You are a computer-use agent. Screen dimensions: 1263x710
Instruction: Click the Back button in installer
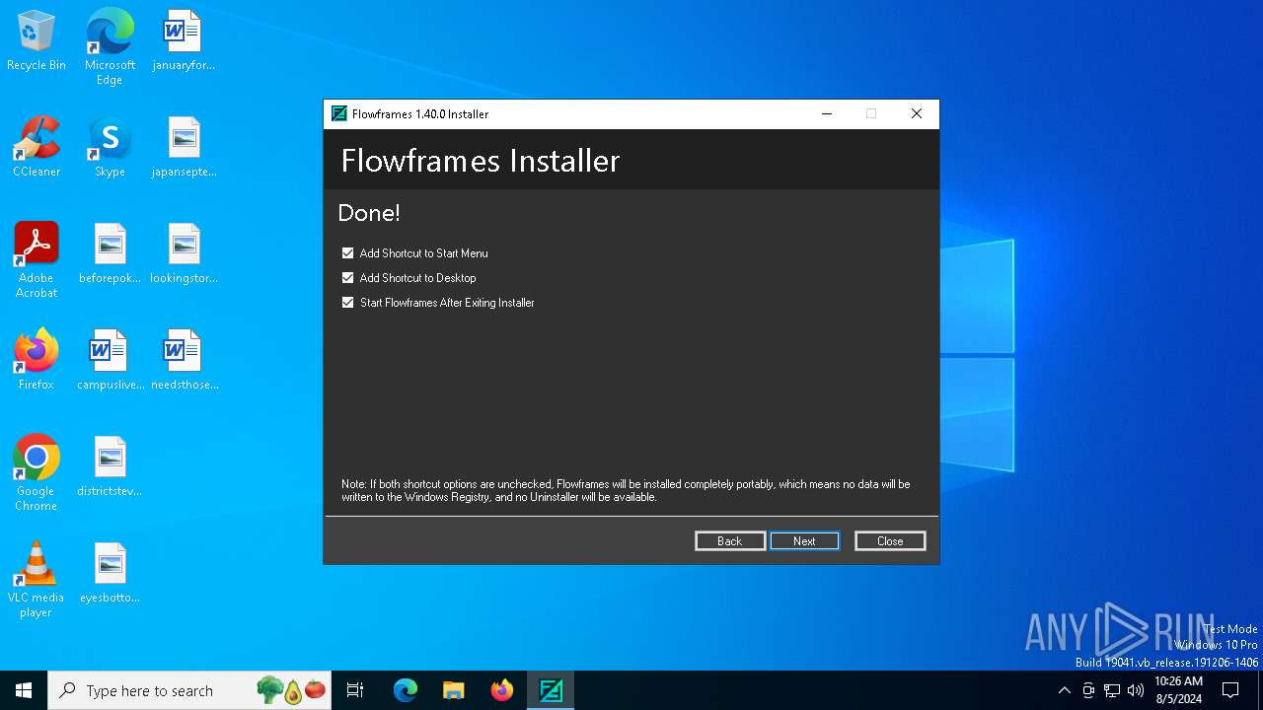pyautogui.click(x=730, y=540)
